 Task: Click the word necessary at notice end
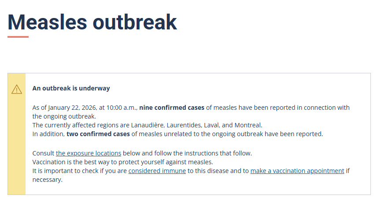coord(47,180)
